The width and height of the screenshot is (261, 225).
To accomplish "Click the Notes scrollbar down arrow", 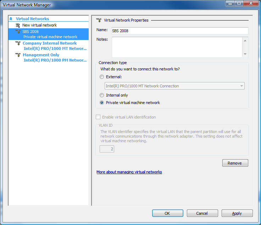I will 245,54.
